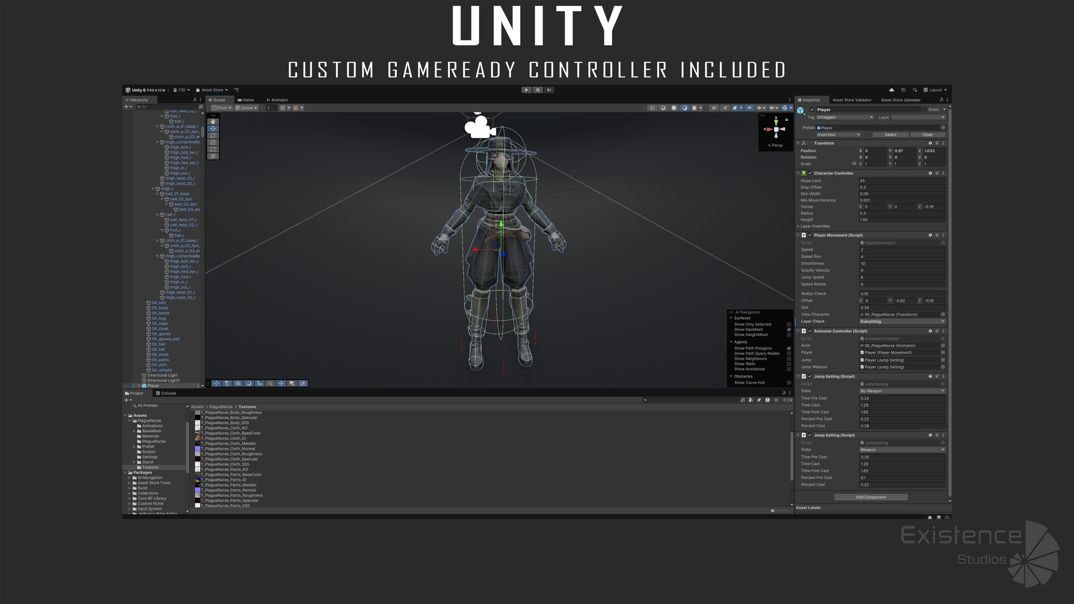Collapse the Packages folder tree
The width and height of the screenshot is (1074, 604).
[125, 473]
